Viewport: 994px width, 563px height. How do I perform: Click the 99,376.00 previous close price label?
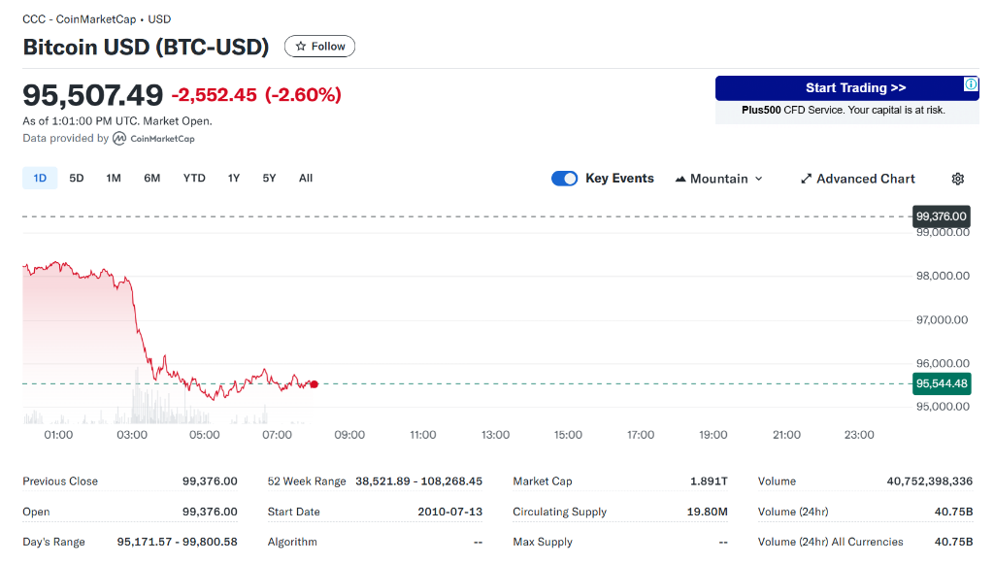pyautogui.click(x=941, y=216)
